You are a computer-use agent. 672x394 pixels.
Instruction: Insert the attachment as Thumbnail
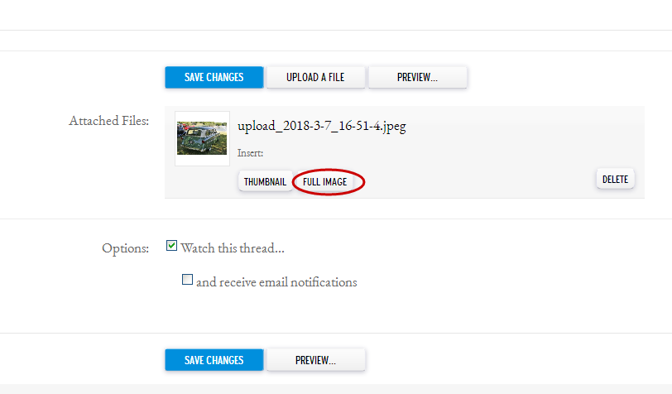[x=265, y=182]
